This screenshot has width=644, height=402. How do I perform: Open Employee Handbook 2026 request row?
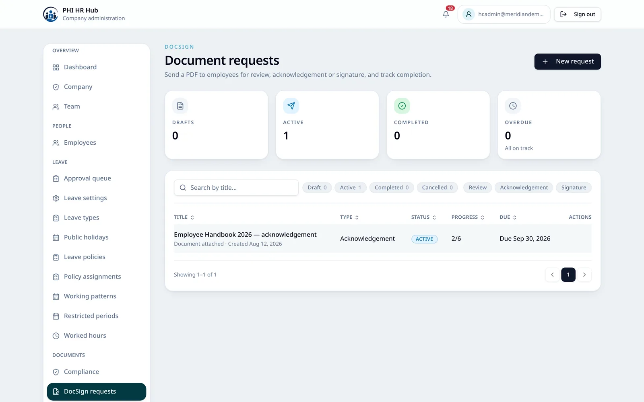tap(383, 239)
